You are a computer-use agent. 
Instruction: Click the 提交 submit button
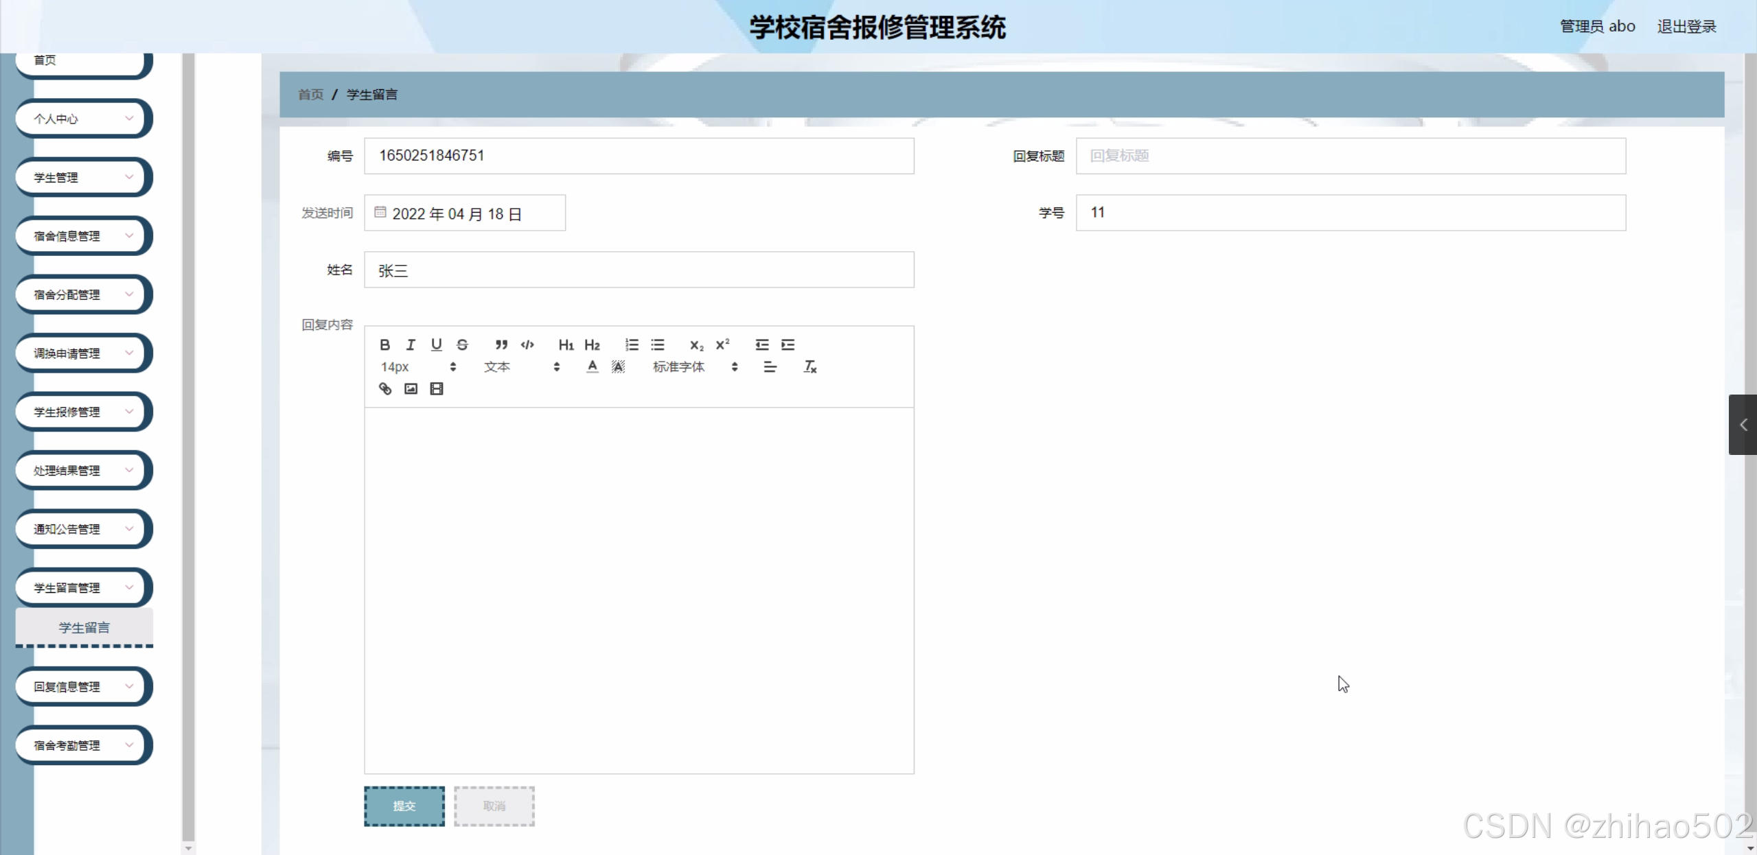pos(404,806)
